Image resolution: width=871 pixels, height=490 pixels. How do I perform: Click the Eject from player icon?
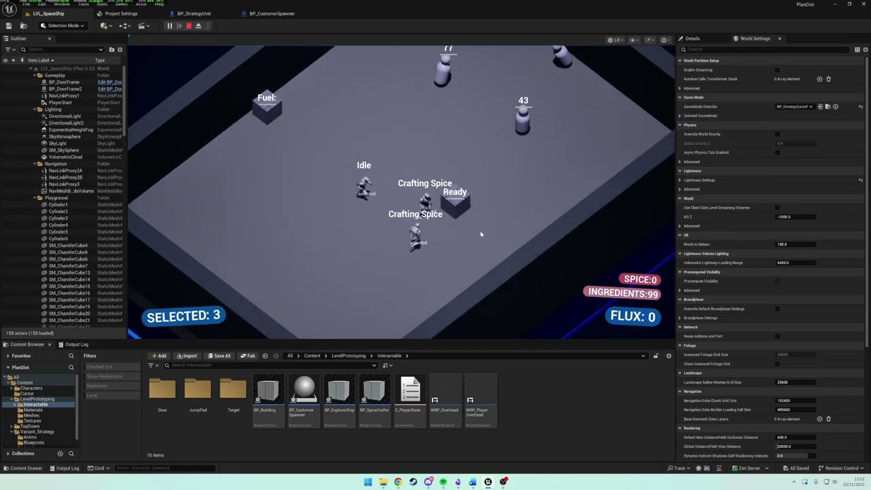click(198, 26)
